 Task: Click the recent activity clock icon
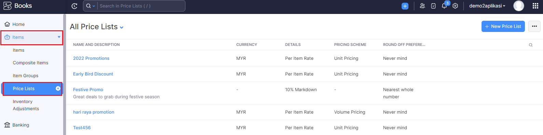pos(74,6)
